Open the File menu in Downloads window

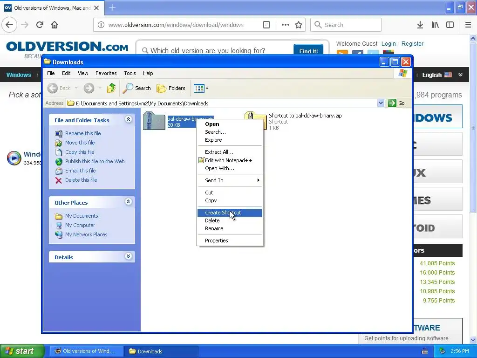[x=51, y=73]
